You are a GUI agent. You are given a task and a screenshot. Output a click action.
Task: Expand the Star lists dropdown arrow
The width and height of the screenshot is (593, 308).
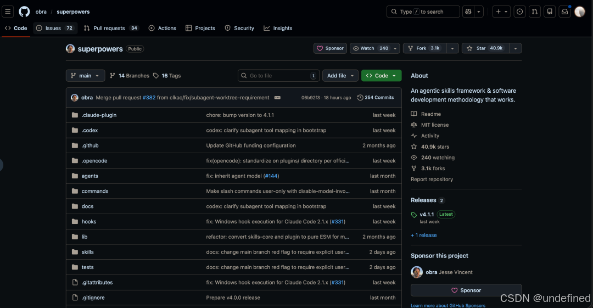pos(516,48)
